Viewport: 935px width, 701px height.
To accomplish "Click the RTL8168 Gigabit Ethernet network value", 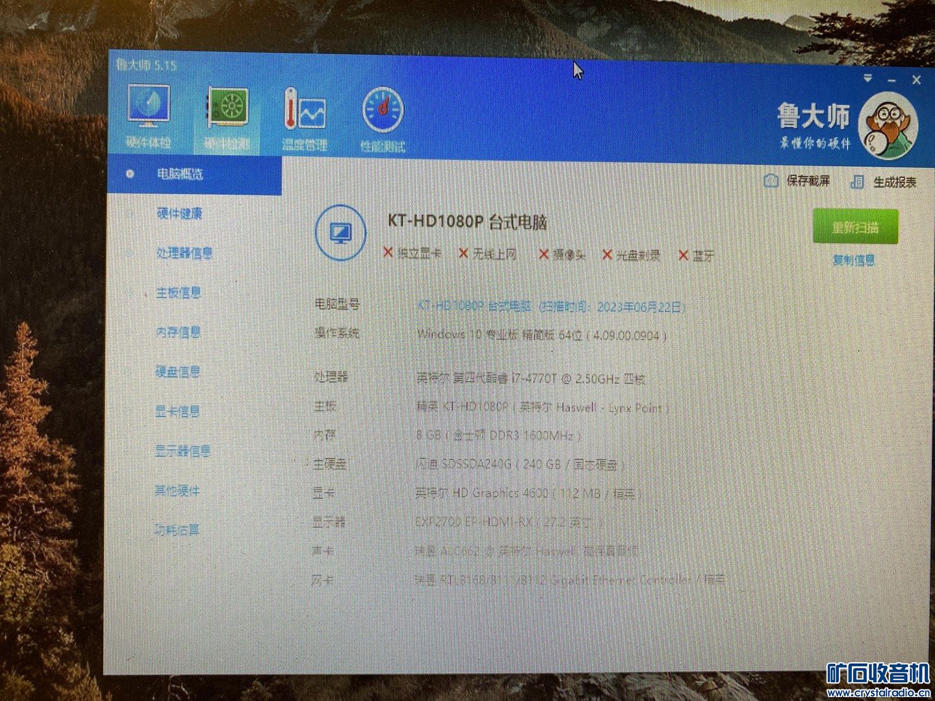I will [x=570, y=580].
